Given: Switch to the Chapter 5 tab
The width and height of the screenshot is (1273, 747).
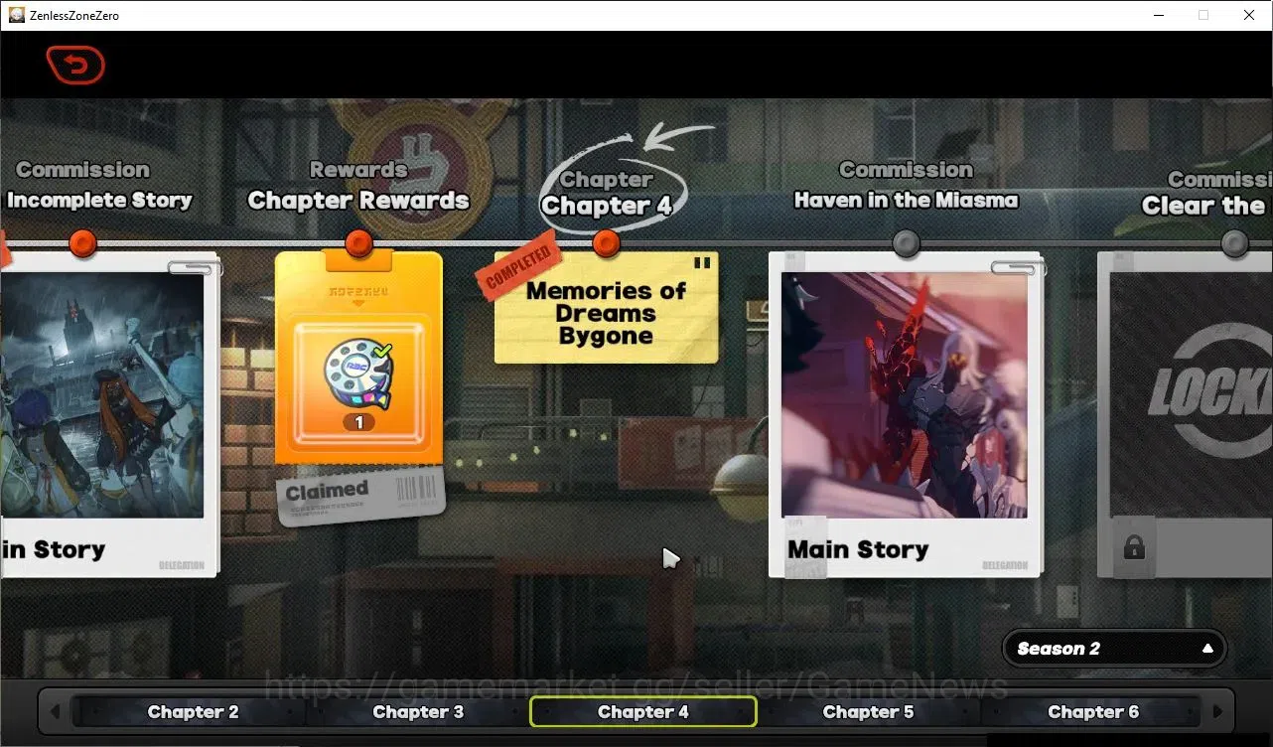Looking at the screenshot, I should click(x=869, y=712).
